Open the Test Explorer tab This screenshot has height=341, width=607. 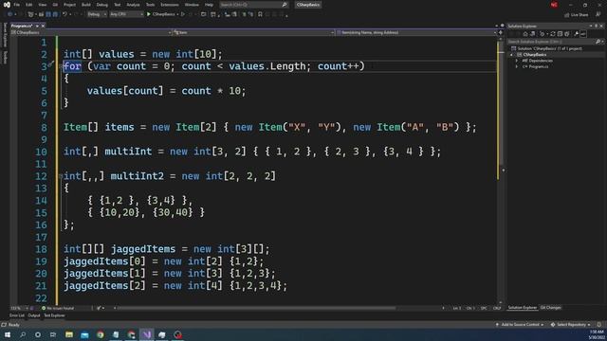pos(54,315)
